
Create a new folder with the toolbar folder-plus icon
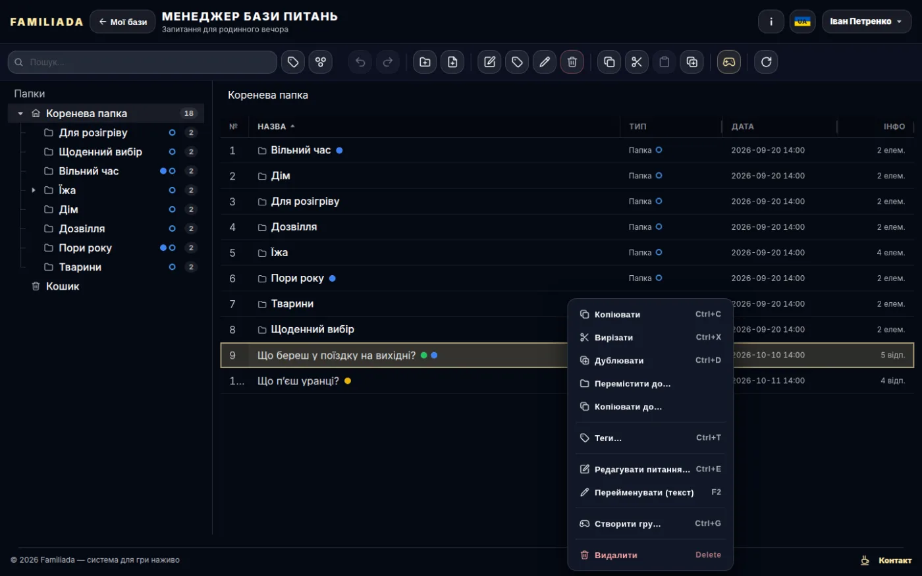[425, 62]
